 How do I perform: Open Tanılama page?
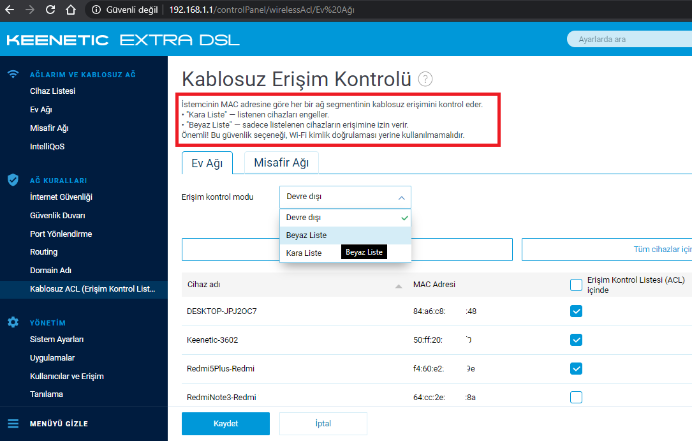point(47,394)
